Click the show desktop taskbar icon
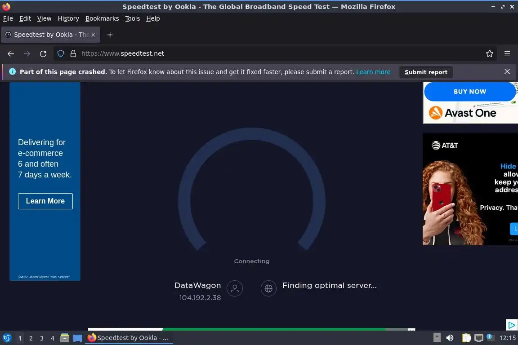This screenshot has height=345, width=518. (78, 338)
